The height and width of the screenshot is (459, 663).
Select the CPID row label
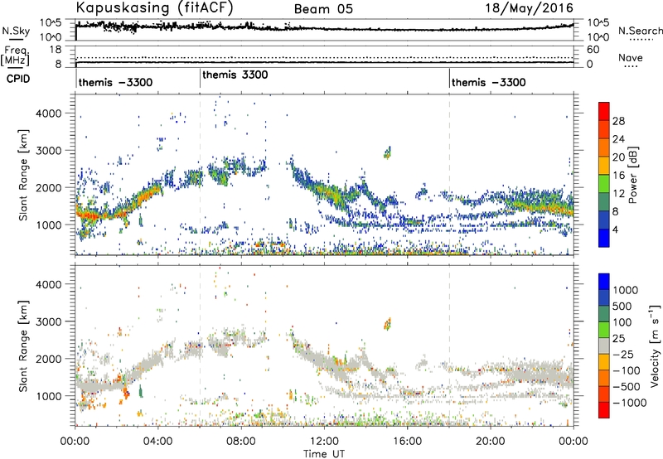(18, 79)
